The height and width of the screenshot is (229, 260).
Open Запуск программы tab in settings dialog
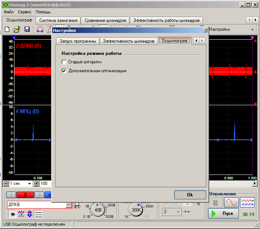(78, 41)
